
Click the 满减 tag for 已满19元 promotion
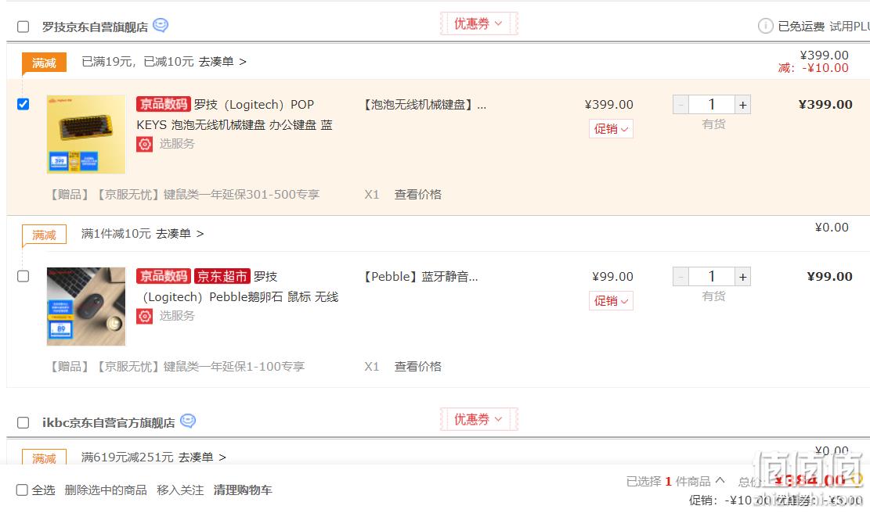[x=44, y=63]
